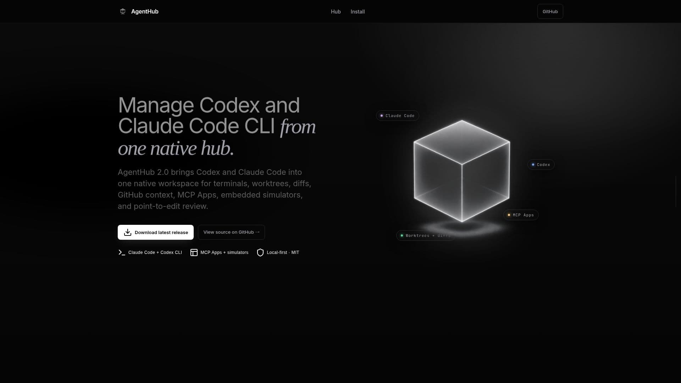Click the 'MCP Apps + simulators' text

tap(224, 252)
